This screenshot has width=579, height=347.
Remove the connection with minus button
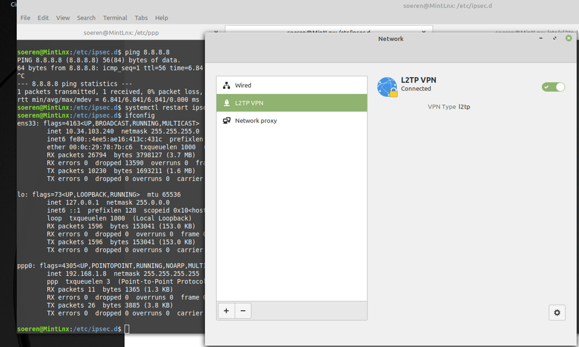pyautogui.click(x=243, y=310)
